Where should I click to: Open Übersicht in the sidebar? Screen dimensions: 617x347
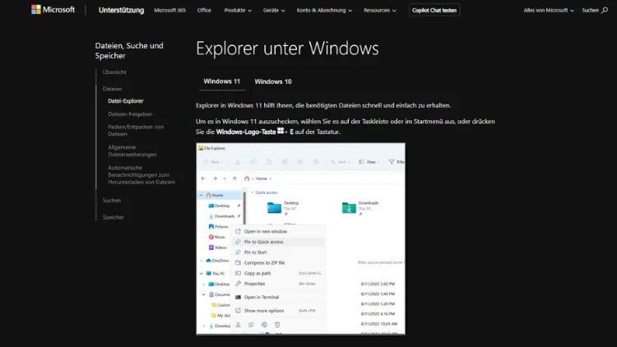[114, 72]
